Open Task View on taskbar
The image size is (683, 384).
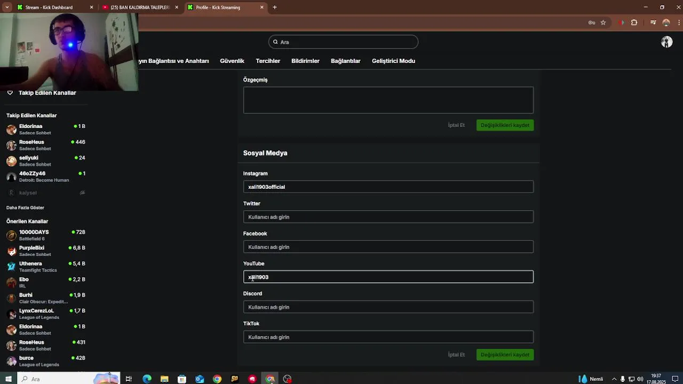point(129,379)
